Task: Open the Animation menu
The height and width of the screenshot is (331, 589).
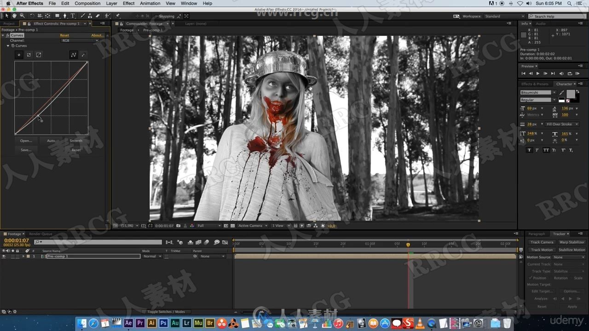Action: (x=150, y=3)
